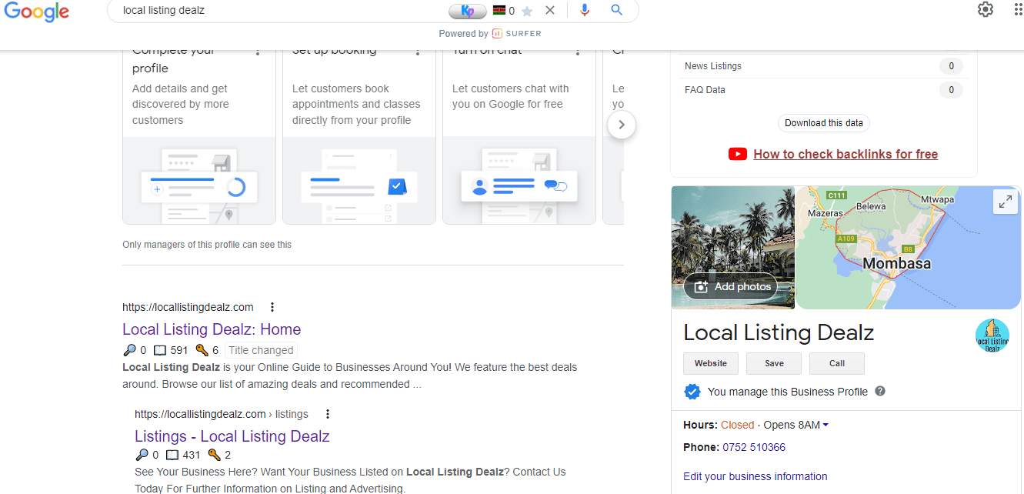This screenshot has width=1024, height=494.
Task: Click the SURFER powered-by label
Action: point(516,33)
